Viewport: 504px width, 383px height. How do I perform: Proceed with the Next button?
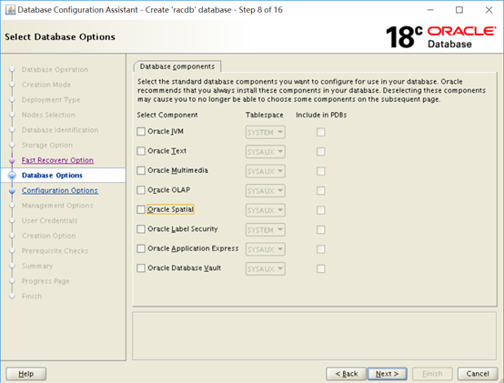(x=387, y=374)
